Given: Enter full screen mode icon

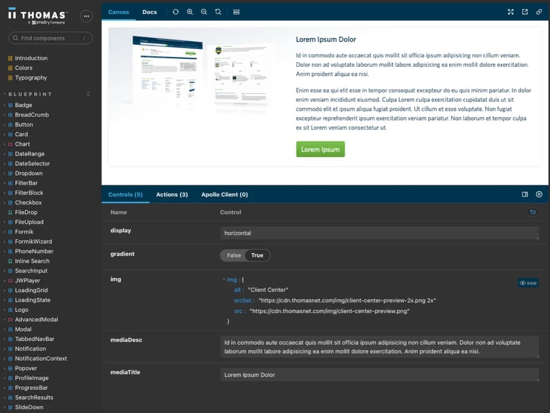Looking at the screenshot, I should [511, 12].
